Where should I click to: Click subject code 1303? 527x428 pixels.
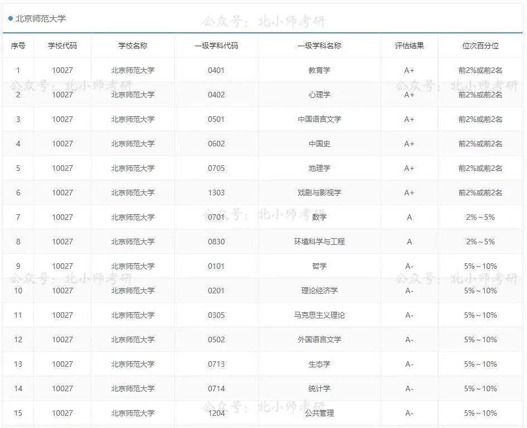pyautogui.click(x=216, y=193)
